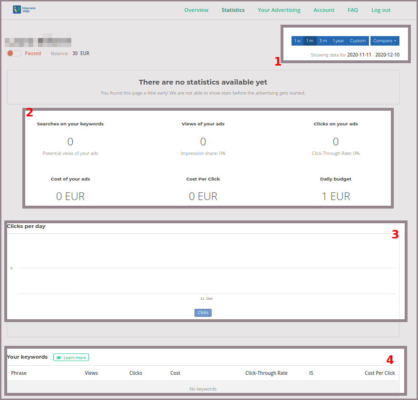The image size is (418, 400).
Task: Navigate to the Account page
Action: point(324,10)
